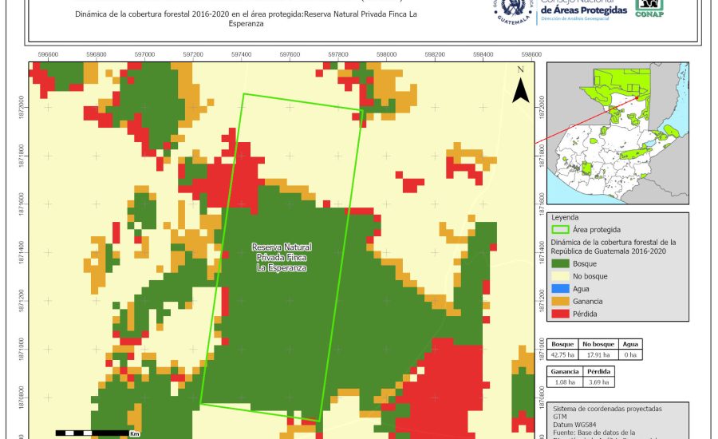Click the north arrow symbol on map
Image resolution: width=718 pixels, height=439 pixels.
(520, 85)
